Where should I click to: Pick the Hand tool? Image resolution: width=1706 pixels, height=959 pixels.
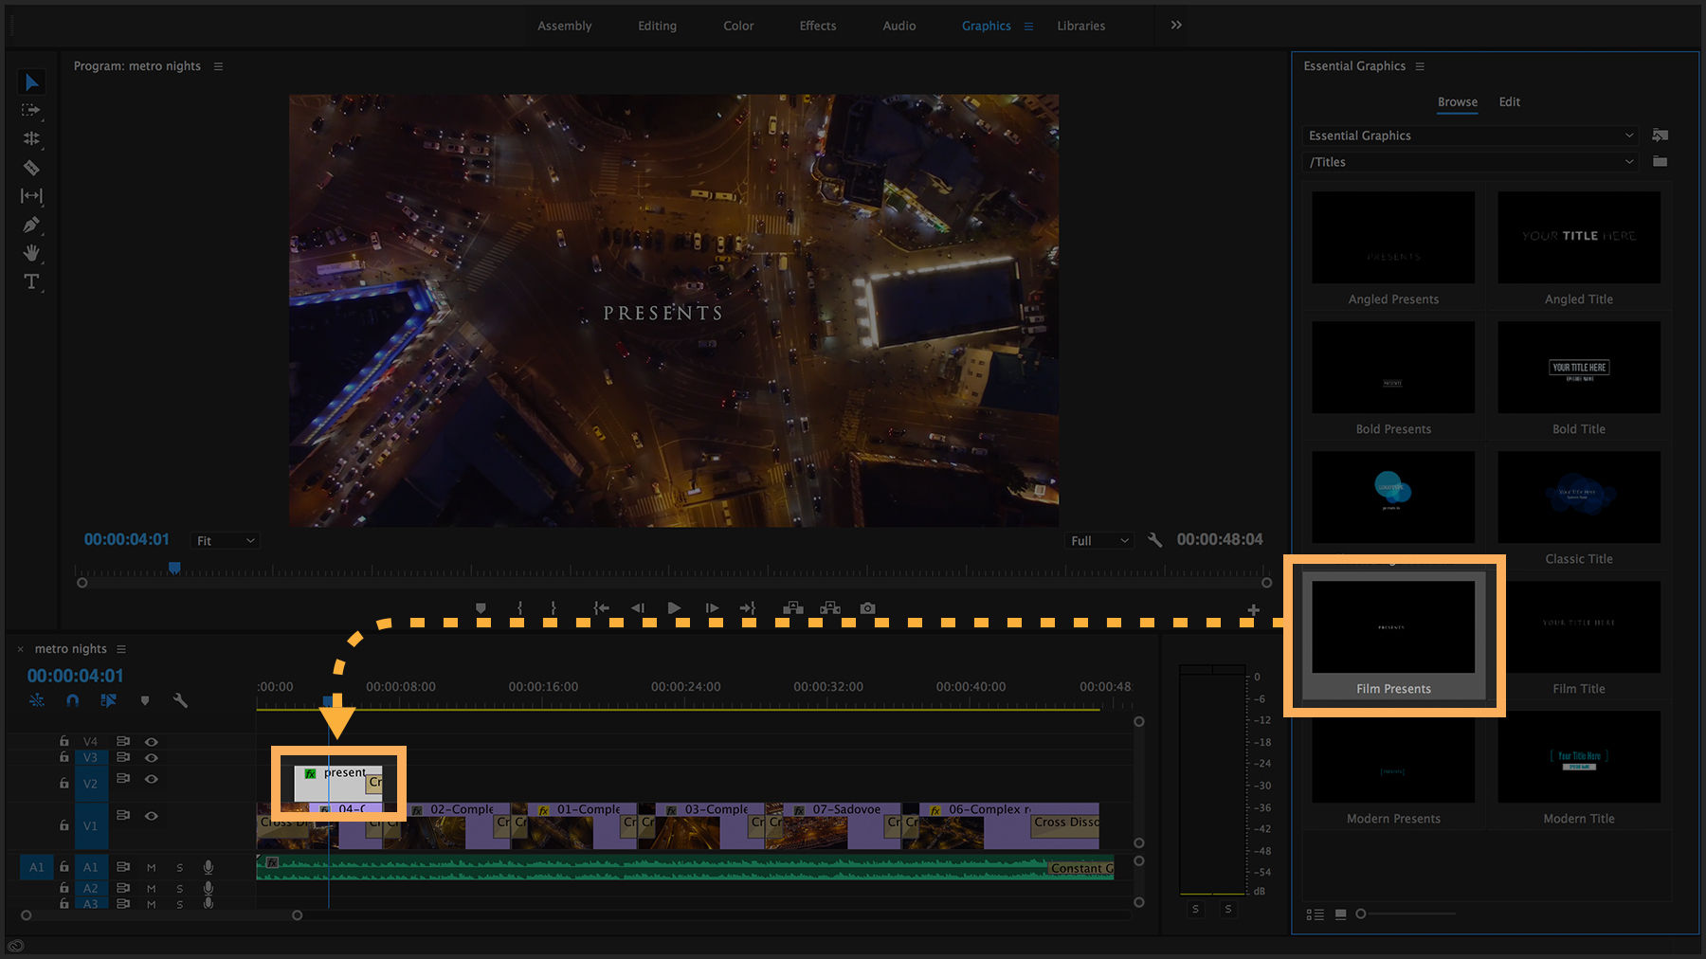pos(31,253)
